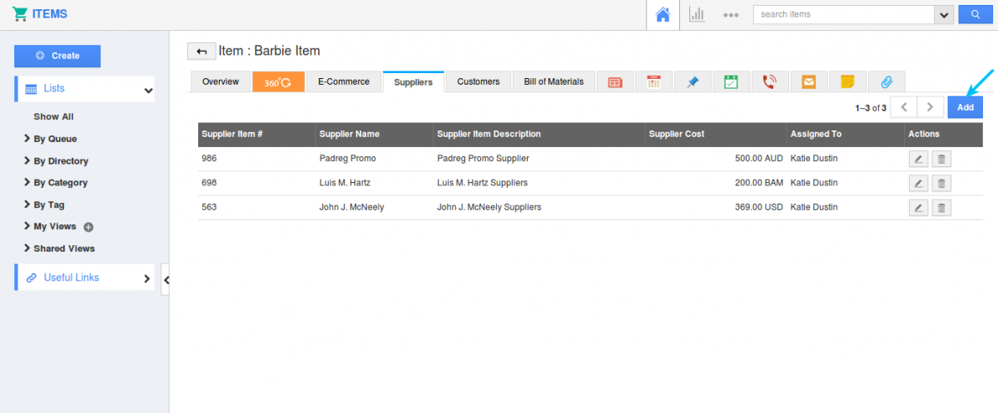
Task: Select Show All in sidebar
Action: 53,117
